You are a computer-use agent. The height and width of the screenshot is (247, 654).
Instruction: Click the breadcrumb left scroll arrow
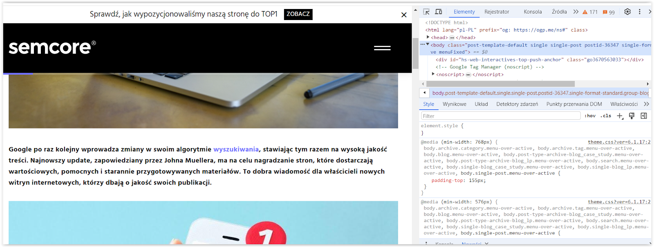pyautogui.click(x=424, y=93)
